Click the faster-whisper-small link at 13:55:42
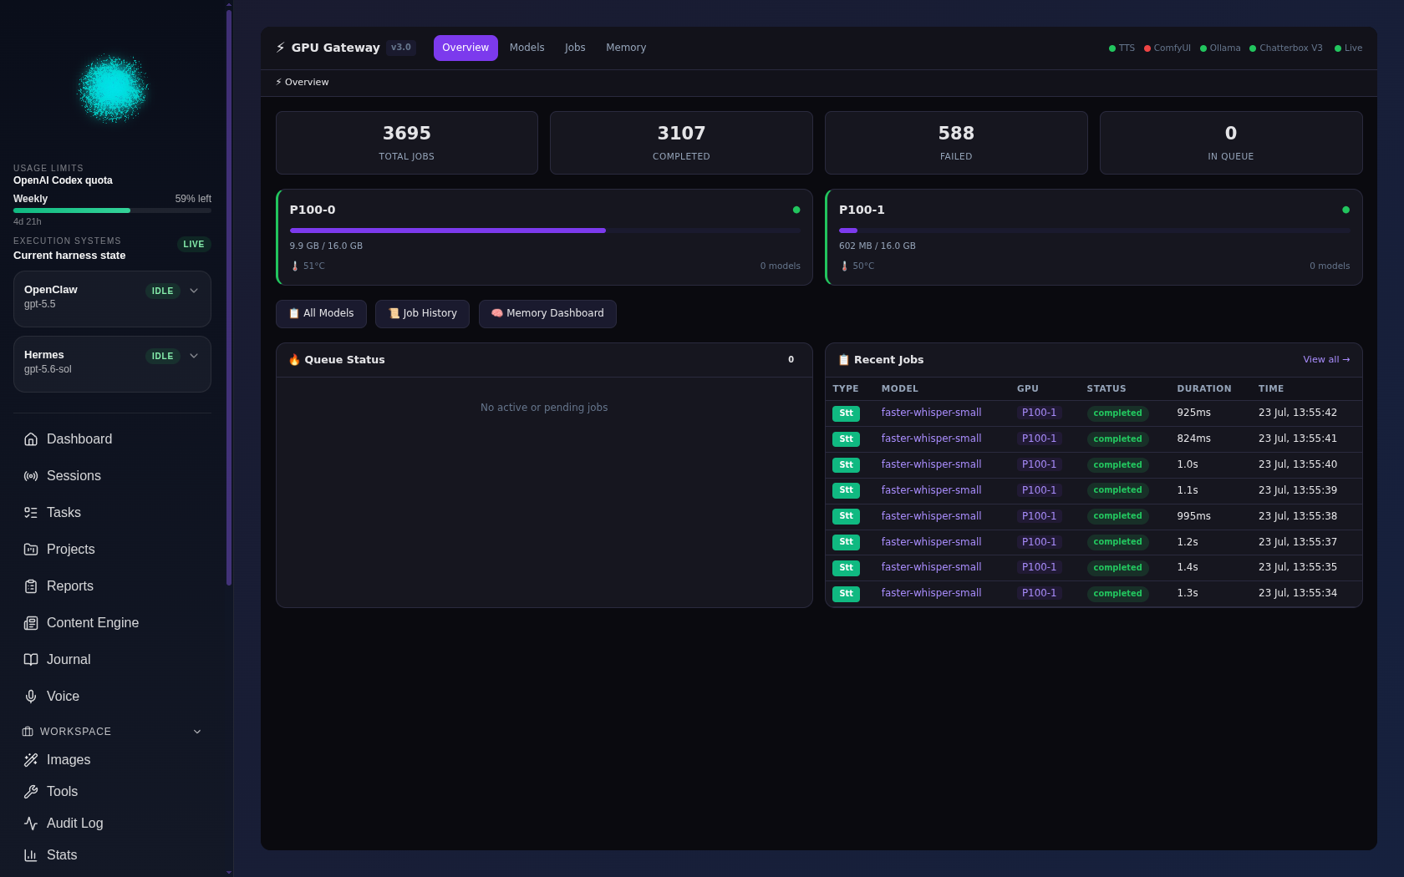 pos(931,413)
